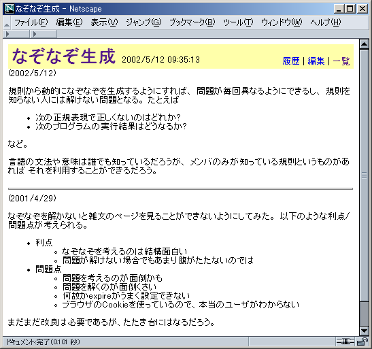The width and height of the screenshot is (372, 349).
Task: Open the 編集(E) menu
Action: 69,22
